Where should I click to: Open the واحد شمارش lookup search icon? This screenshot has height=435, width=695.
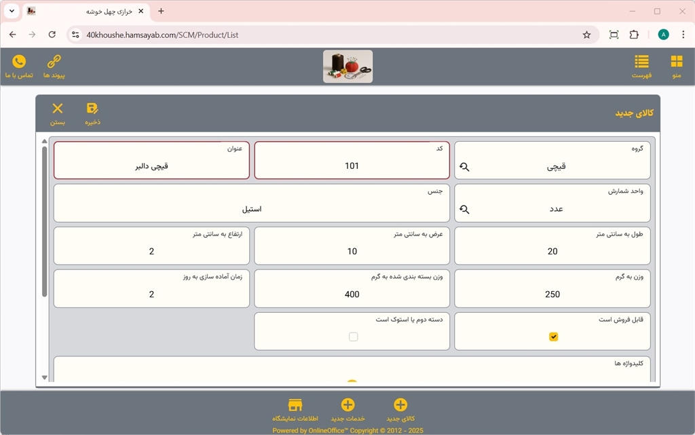coord(464,210)
